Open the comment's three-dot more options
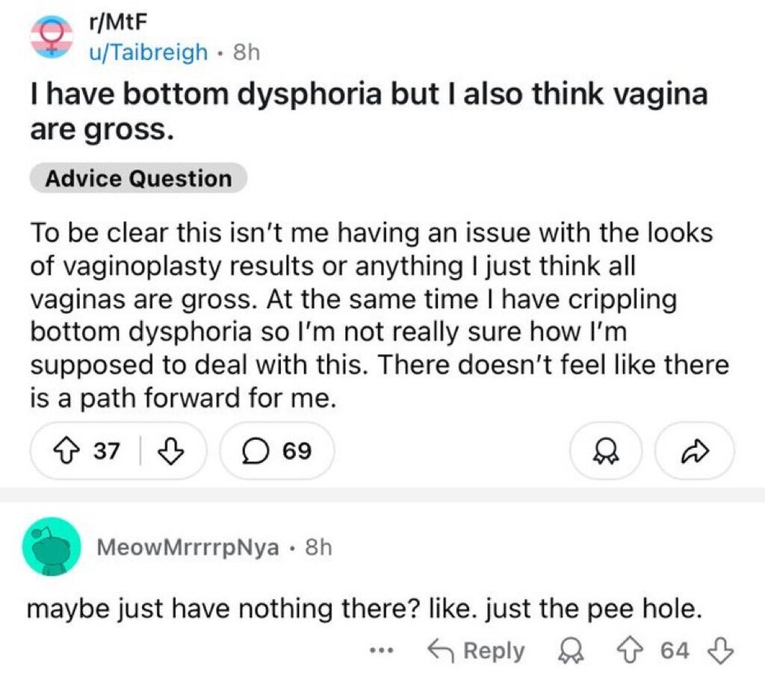This screenshot has height=678, width=765. [382, 650]
